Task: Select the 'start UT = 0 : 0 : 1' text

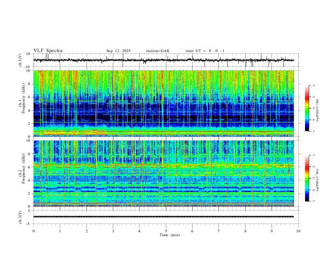Action: click(205, 51)
